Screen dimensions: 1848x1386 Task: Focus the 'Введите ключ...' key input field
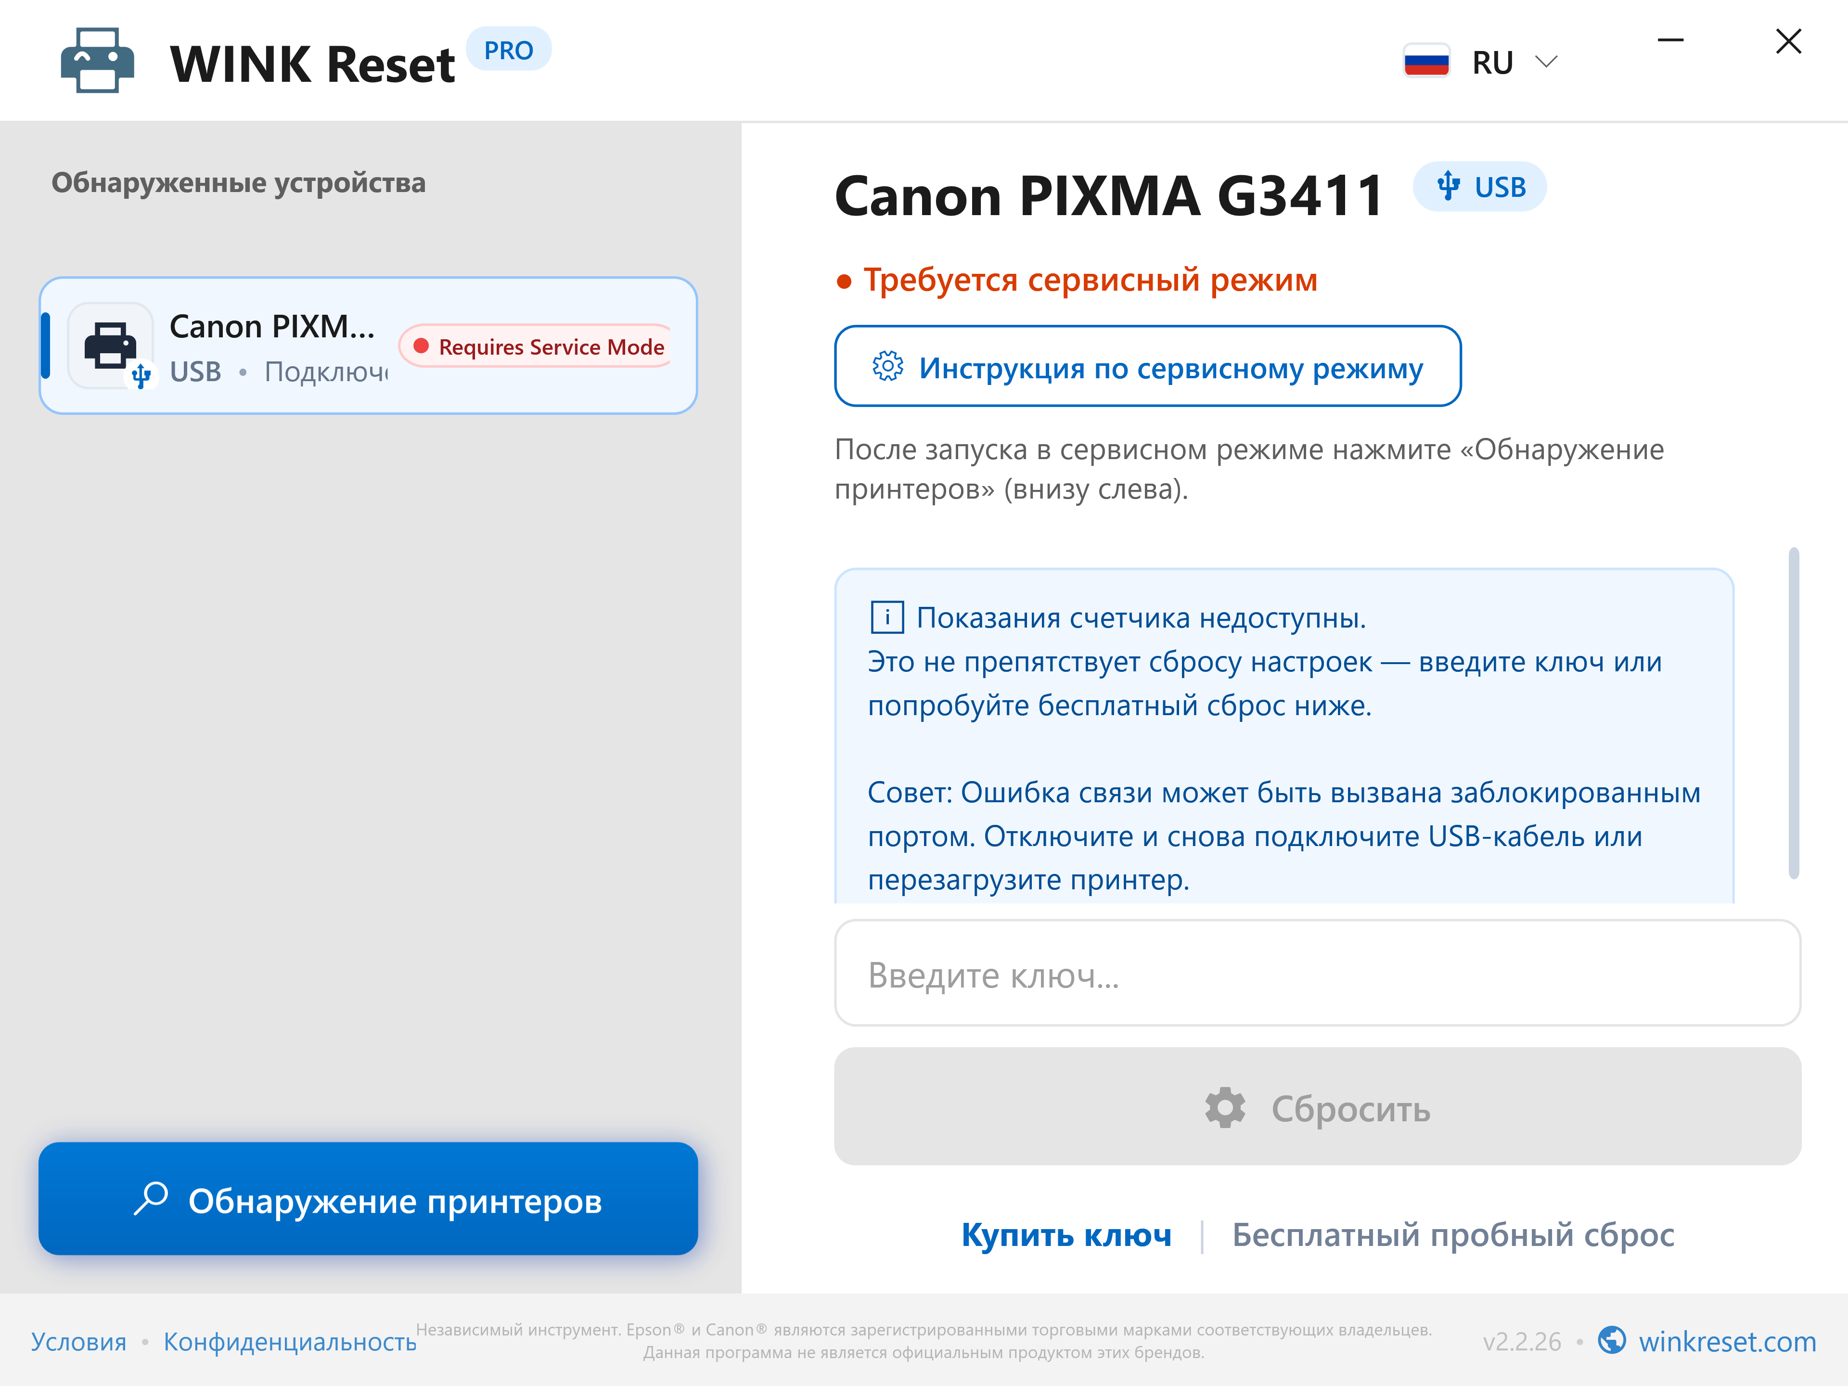pyautogui.click(x=1318, y=973)
